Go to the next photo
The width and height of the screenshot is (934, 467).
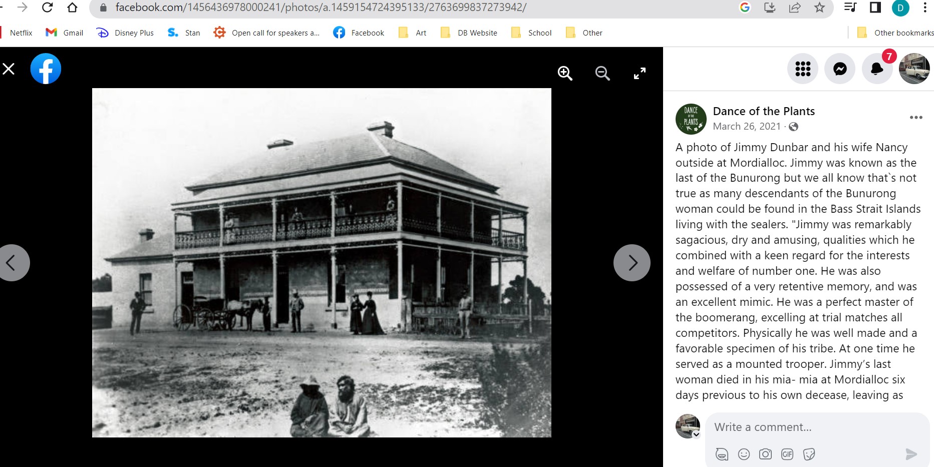[x=632, y=263]
